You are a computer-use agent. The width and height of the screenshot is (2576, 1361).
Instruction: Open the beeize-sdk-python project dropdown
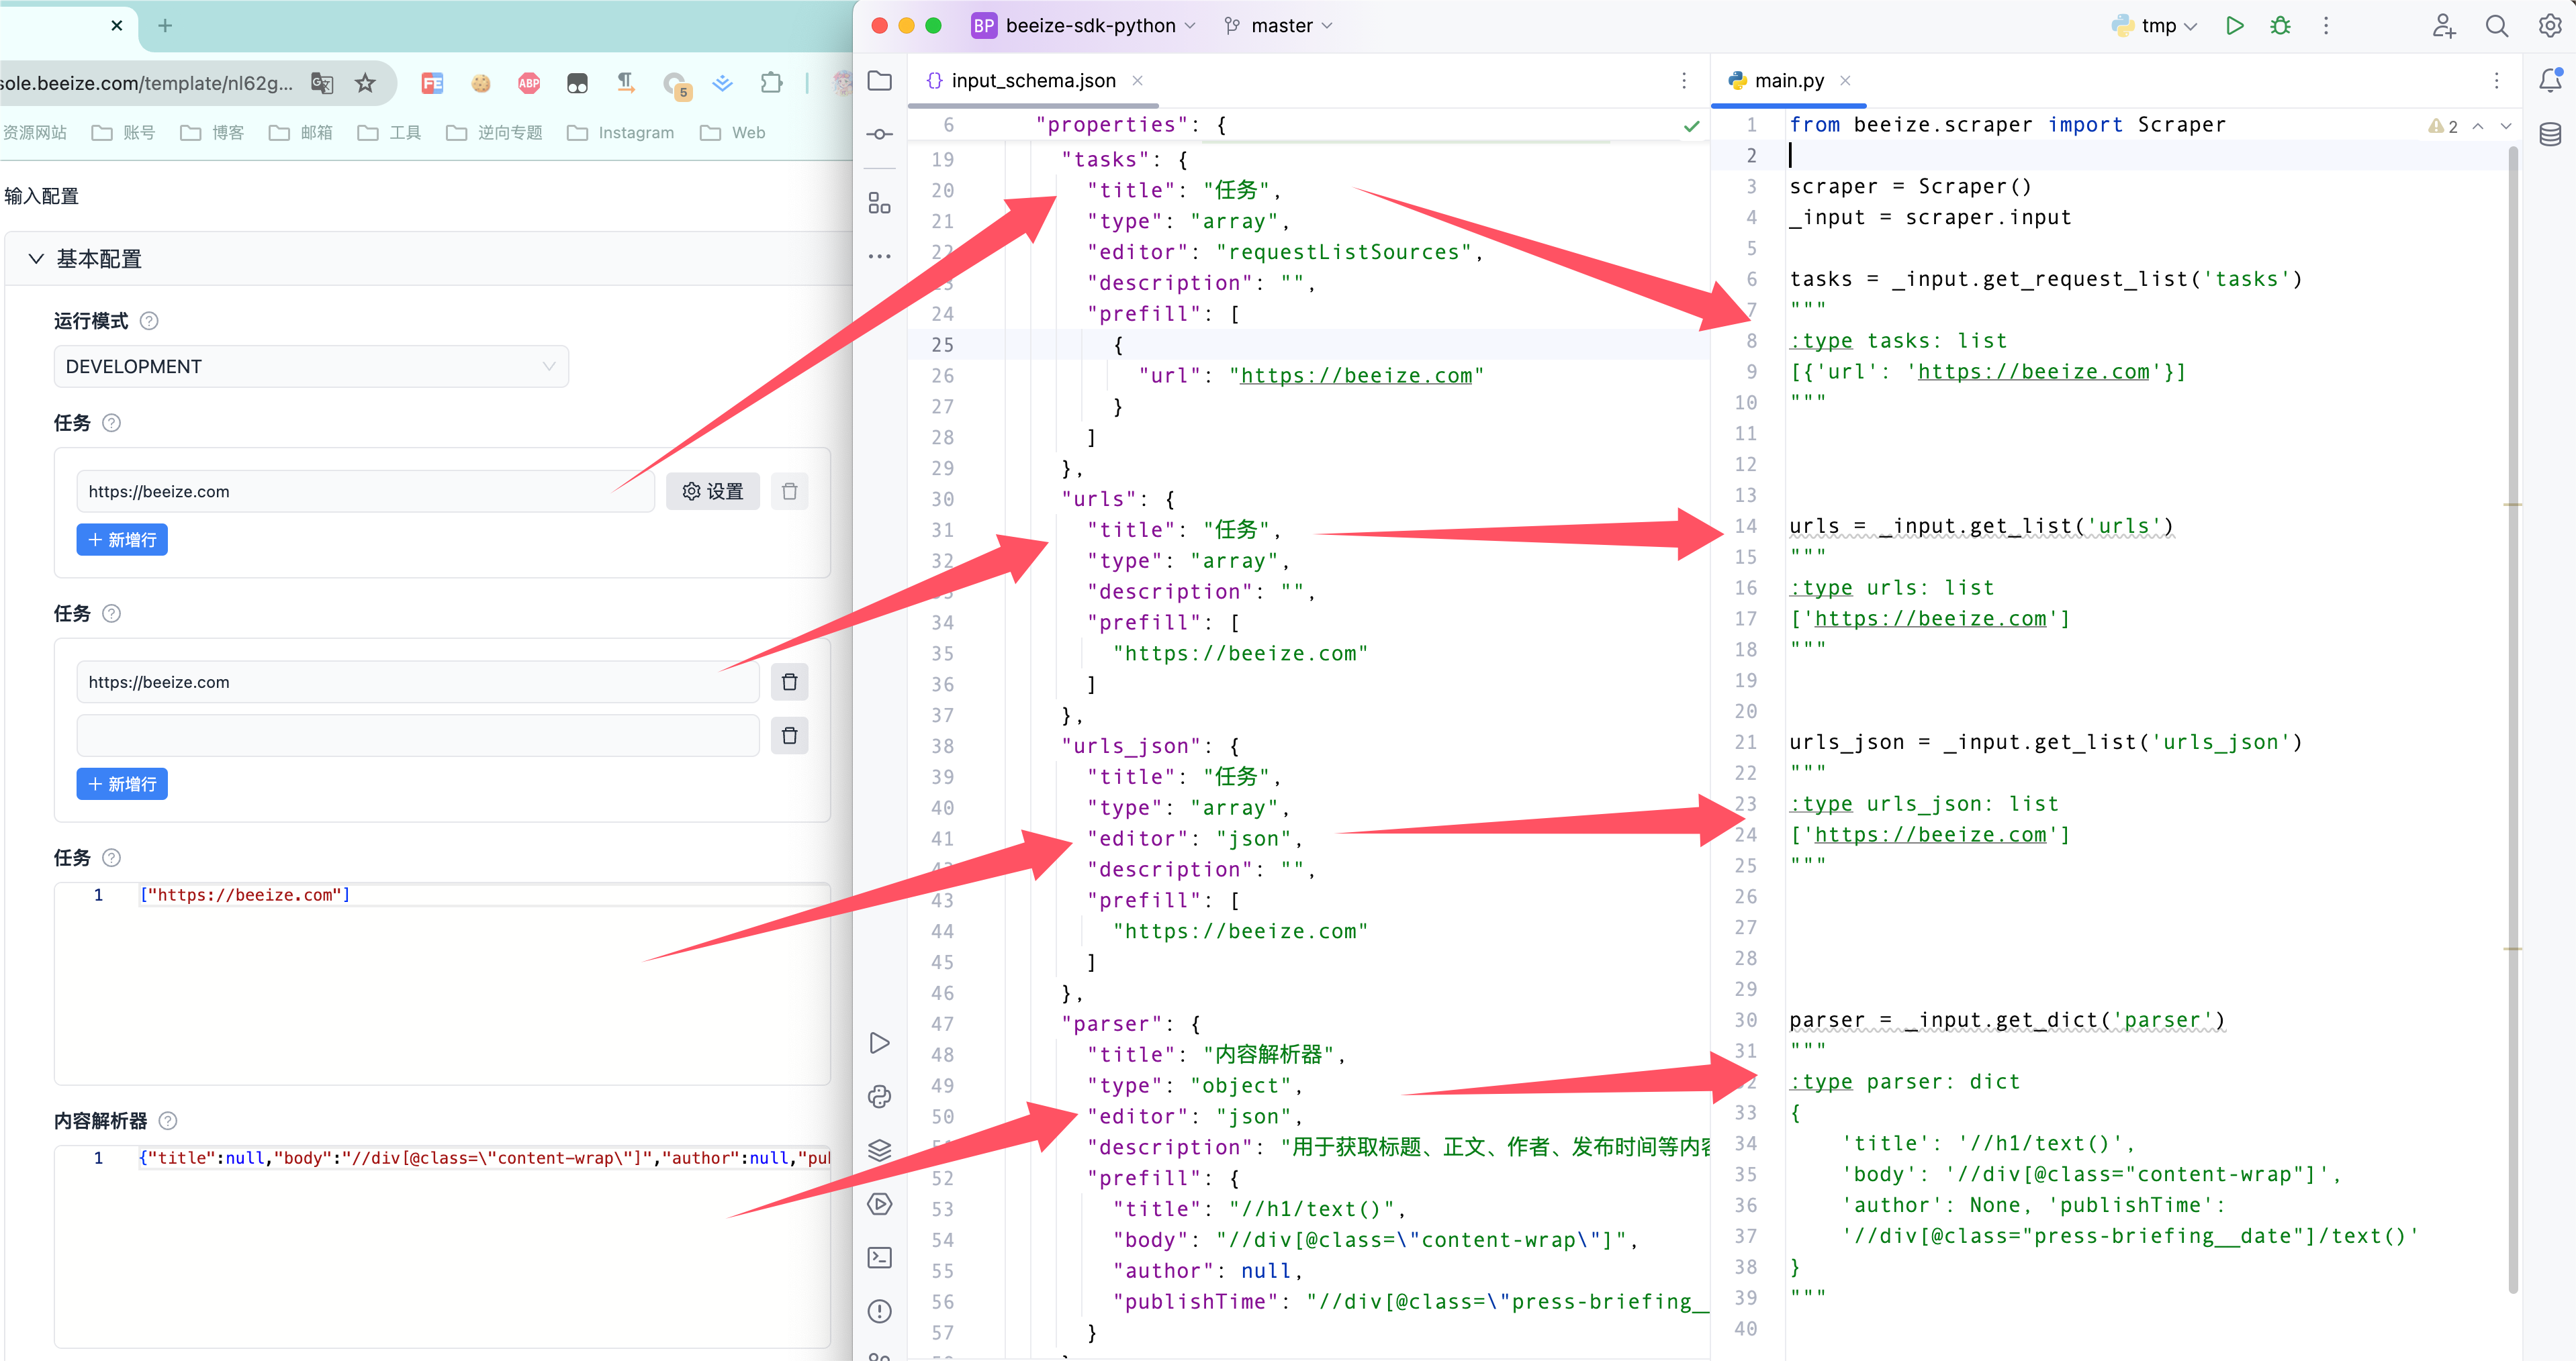1083,26
